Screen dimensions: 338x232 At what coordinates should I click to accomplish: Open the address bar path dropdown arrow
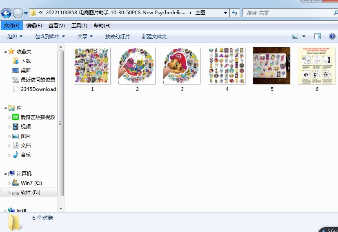225,13
